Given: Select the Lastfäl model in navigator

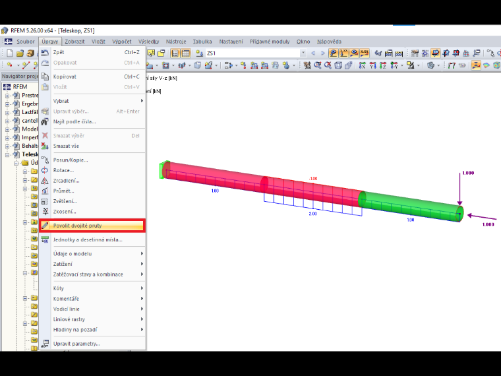Looking at the screenshot, I should pos(30,112).
